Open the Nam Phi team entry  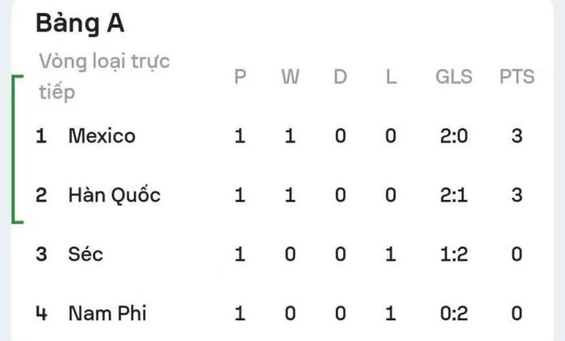pyautogui.click(x=107, y=314)
